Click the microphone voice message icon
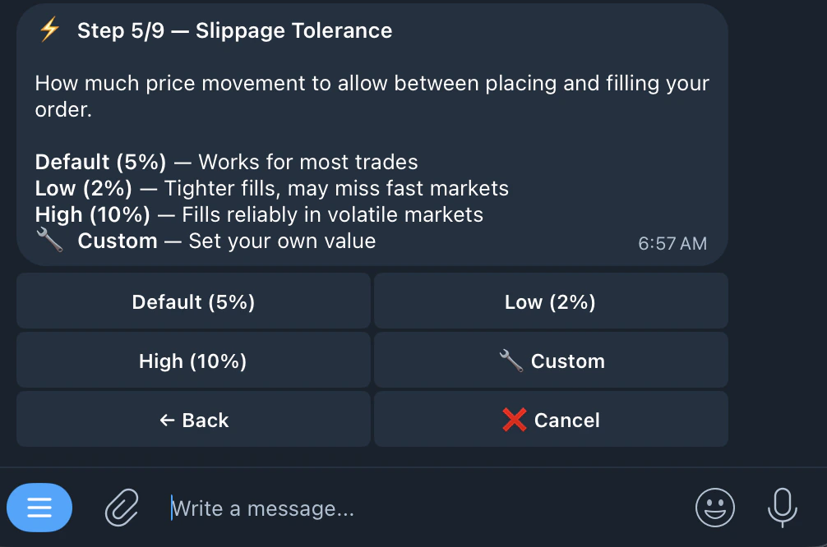 782,508
